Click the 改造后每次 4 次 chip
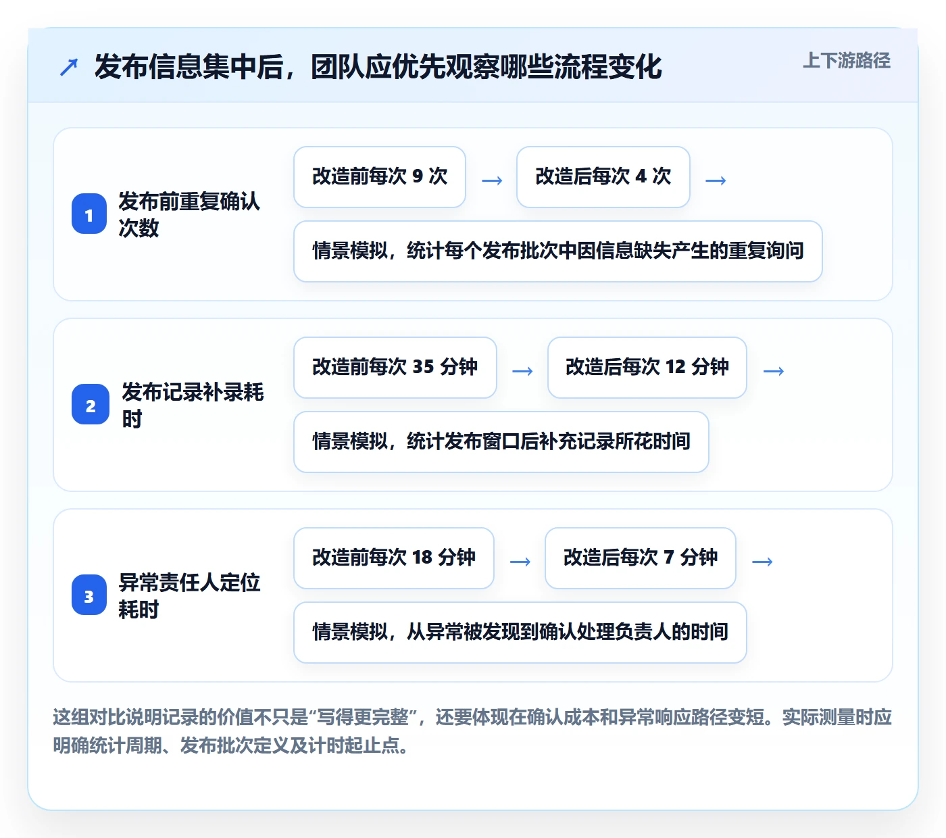 click(x=603, y=177)
